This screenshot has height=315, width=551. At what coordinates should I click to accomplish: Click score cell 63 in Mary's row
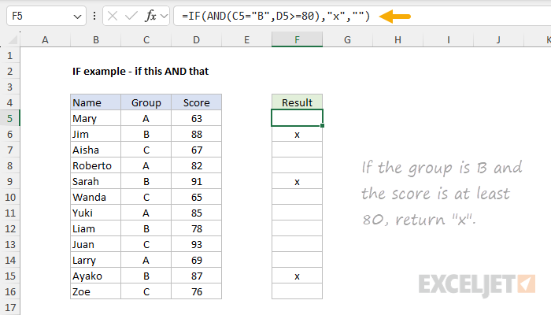[x=197, y=118]
